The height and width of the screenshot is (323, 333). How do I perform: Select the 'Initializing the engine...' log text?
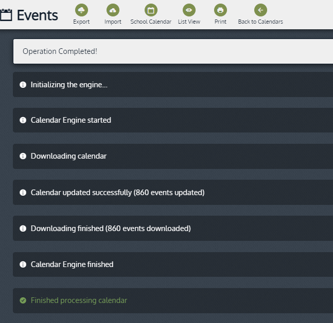pos(69,85)
